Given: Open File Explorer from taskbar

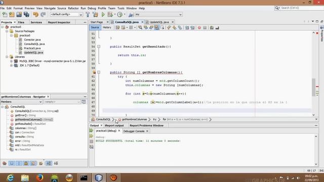Looking at the screenshot, I should coord(25,177).
